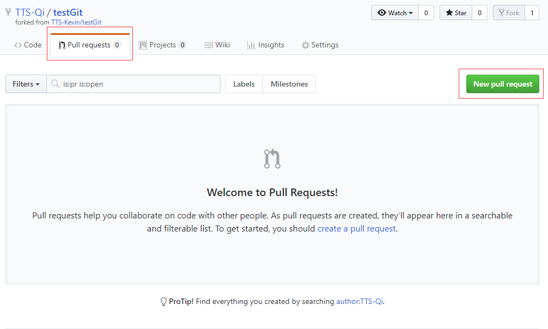Click the lightbulb ProTip icon
This screenshot has height=329, width=548.
pyautogui.click(x=163, y=302)
